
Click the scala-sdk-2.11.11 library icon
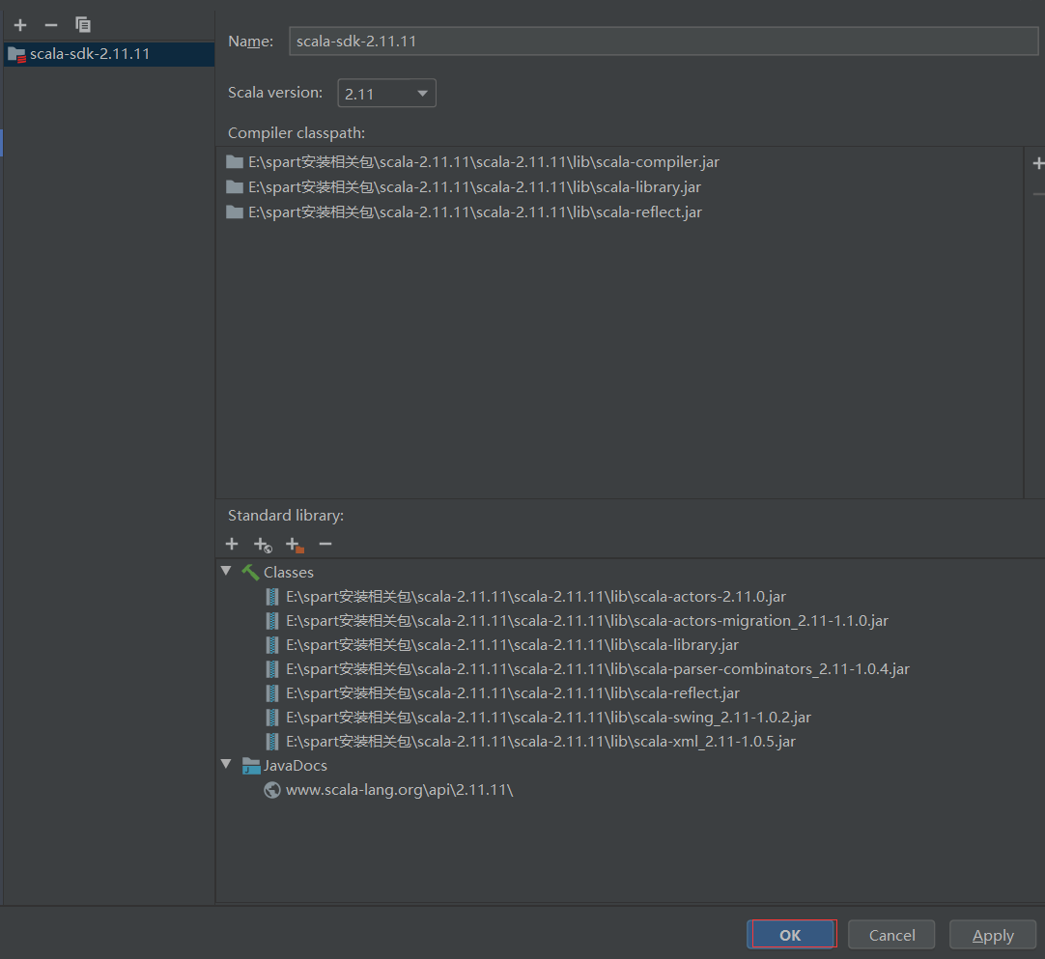pyautogui.click(x=16, y=55)
